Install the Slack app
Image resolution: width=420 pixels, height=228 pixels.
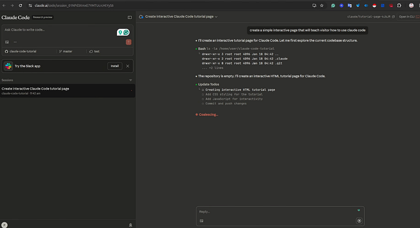pos(115,66)
